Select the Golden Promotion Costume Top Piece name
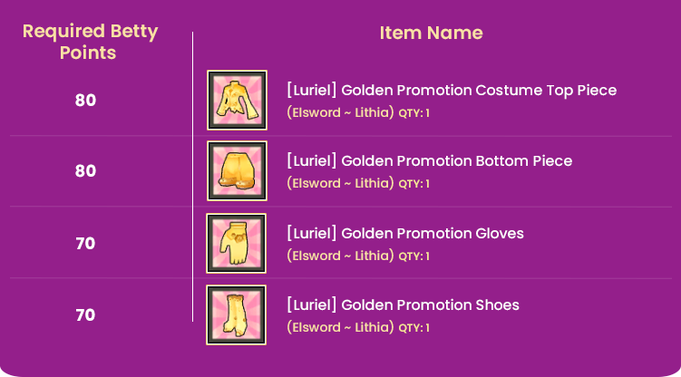The width and height of the screenshot is (681, 377). 452,91
